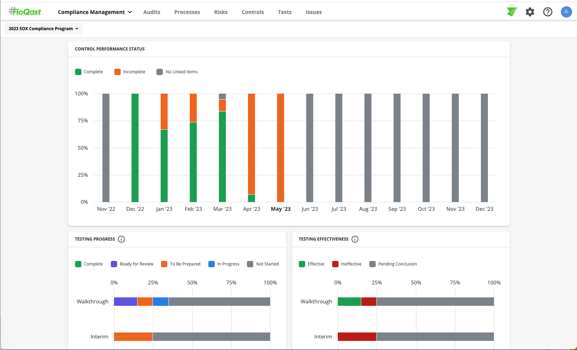Select the green Complete legend marker
The image size is (577, 350).
pyautogui.click(x=78, y=72)
